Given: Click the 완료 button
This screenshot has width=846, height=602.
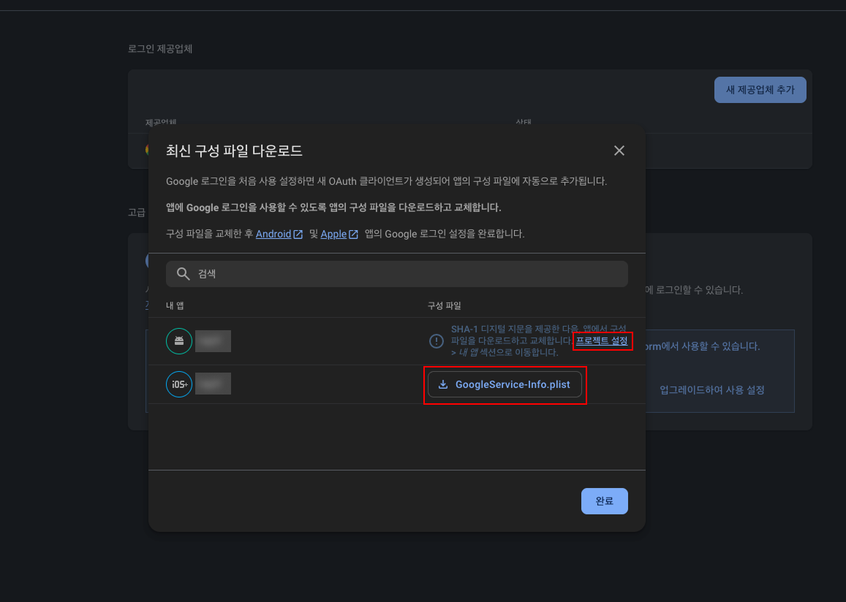Looking at the screenshot, I should click(x=604, y=501).
